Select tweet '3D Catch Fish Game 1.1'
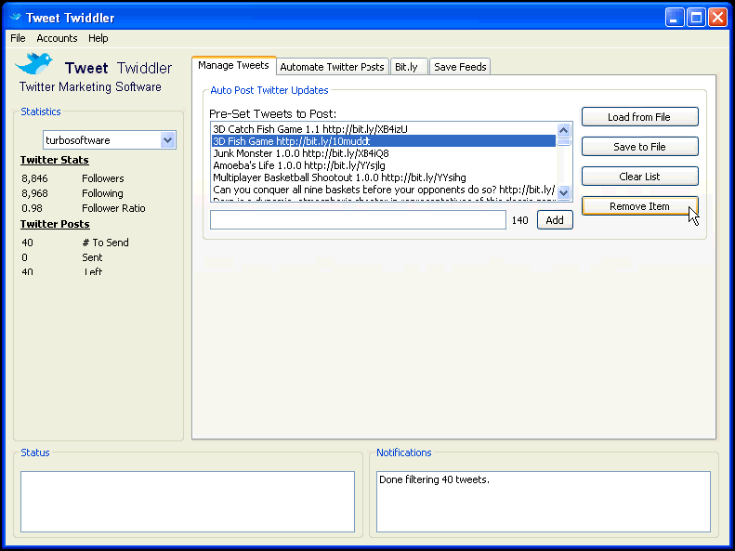Image resolution: width=735 pixels, height=551 pixels. coord(384,129)
